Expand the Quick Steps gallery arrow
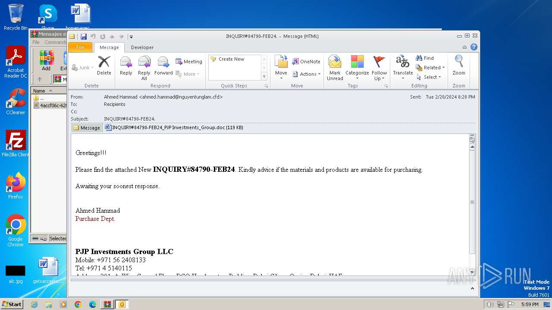This screenshot has width=552, height=310. tap(264, 76)
